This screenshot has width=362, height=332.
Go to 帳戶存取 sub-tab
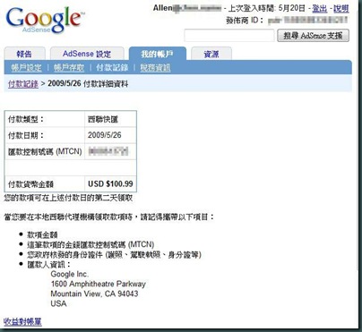coord(69,68)
